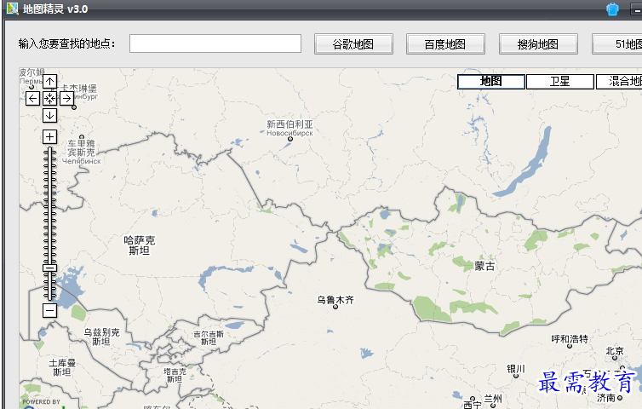This screenshot has width=642, height=409.
Task: Click the 乌兹别克斯坦 country label
Action: coord(101,337)
